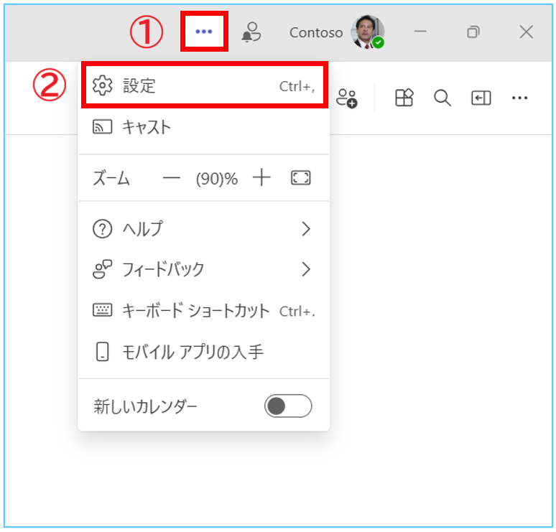This screenshot has height=532, width=556.
Task: Open the toolbar's more options ellipsis
Action: coord(519,98)
